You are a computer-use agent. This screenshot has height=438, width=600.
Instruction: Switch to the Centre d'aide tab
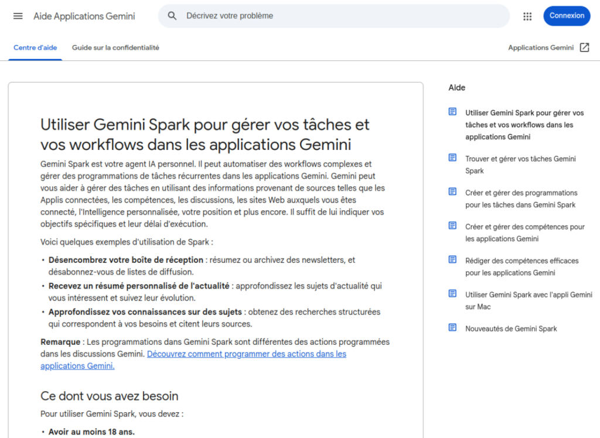35,47
